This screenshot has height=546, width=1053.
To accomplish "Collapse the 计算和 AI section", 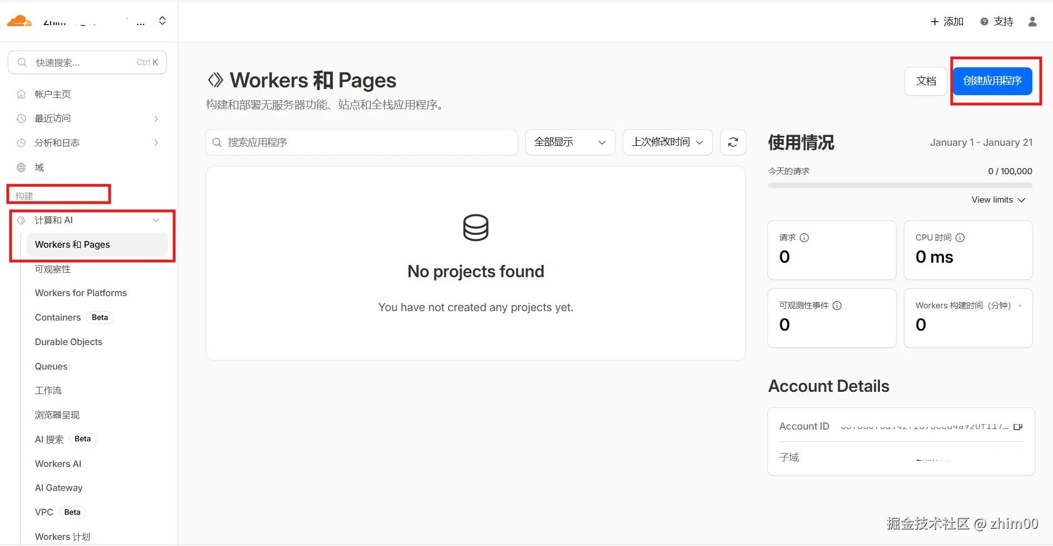I will (156, 220).
